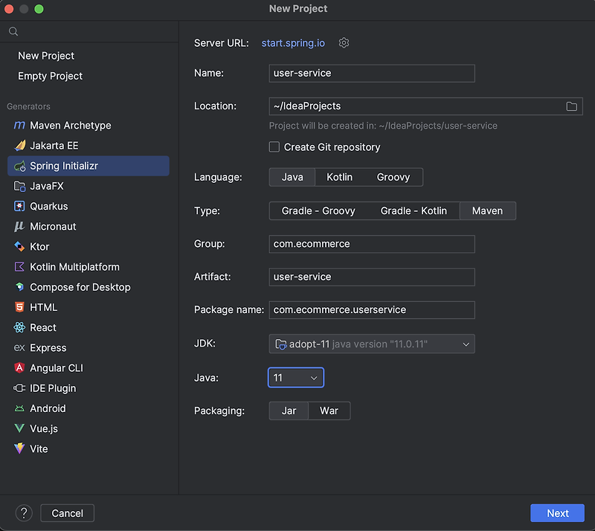Screen dimensions: 595x531
Task: Browse for location with folder icon
Action: click(571, 106)
